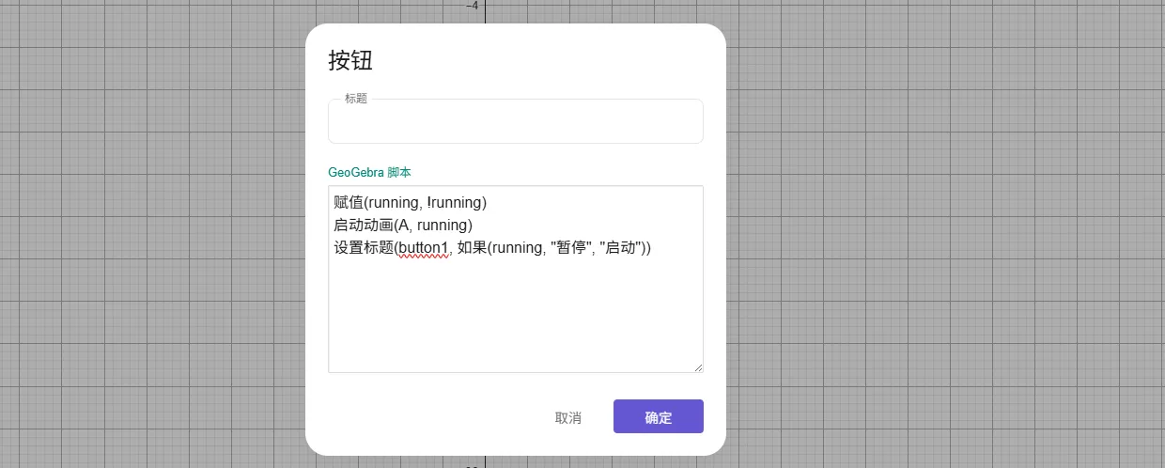Click the !running argument in line one
Image resolution: width=1165 pixels, height=468 pixels.
pyautogui.click(x=455, y=202)
